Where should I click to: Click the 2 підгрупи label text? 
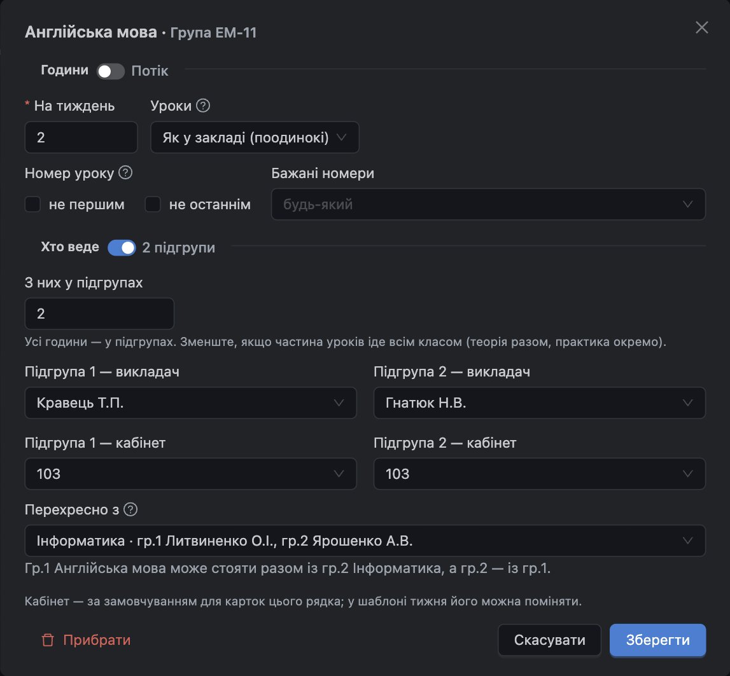point(179,247)
